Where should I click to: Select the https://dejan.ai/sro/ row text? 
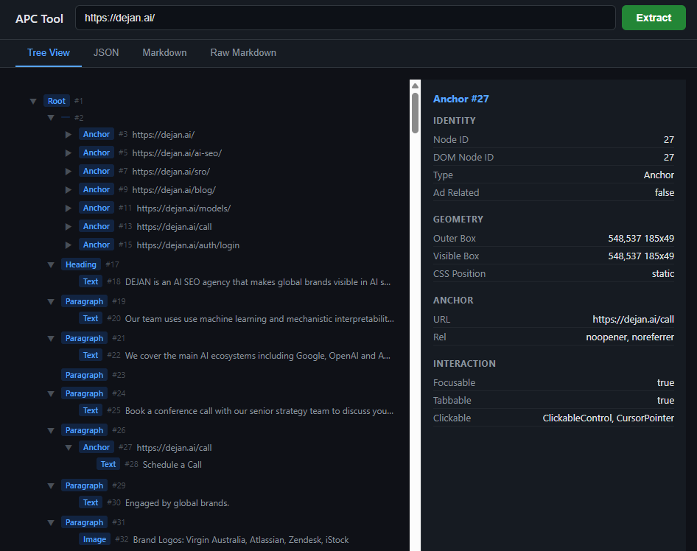point(171,172)
